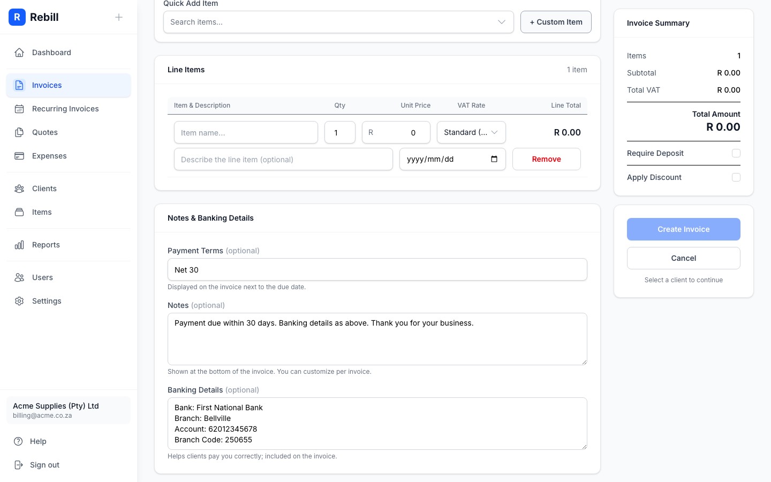Image resolution: width=771 pixels, height=482 pixels.
Task: Click the Sign out icon
Action: pos(19,465)
